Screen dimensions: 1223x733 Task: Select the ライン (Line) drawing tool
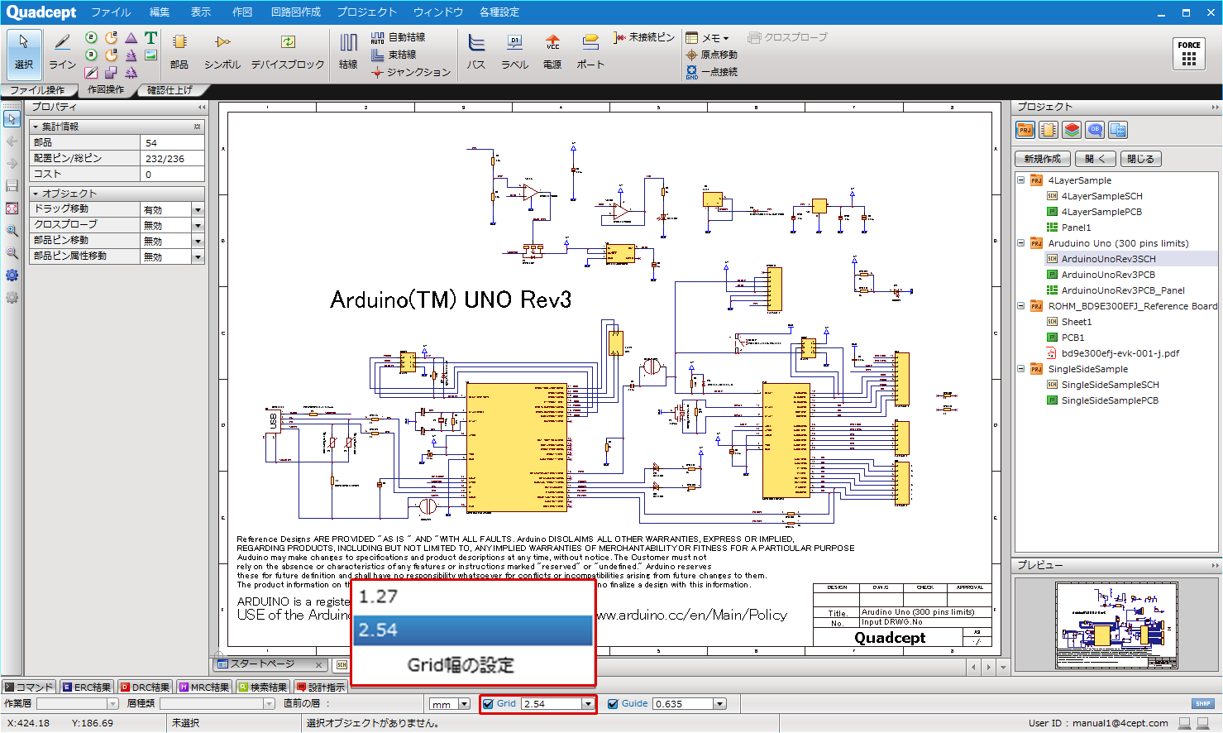pyautogui.click(x=62, y=51)
